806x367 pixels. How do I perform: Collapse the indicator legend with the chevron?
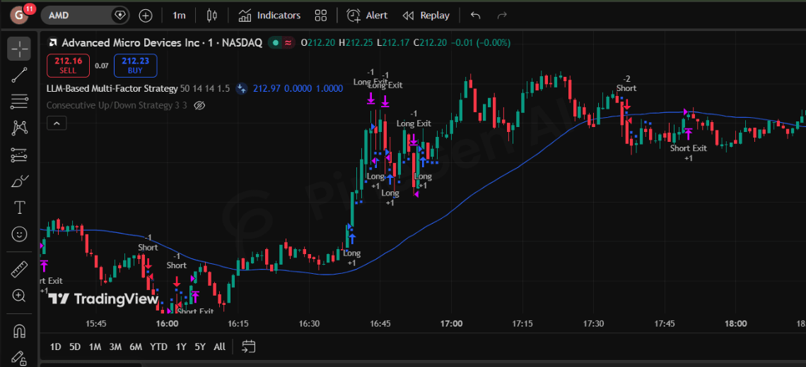pyautogui.click(x=57, y=124)
